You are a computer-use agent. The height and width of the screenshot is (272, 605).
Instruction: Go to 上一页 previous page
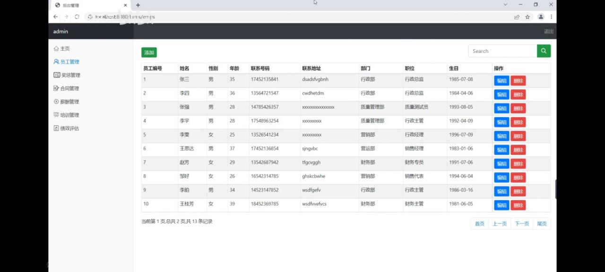(x=500, y=224)
